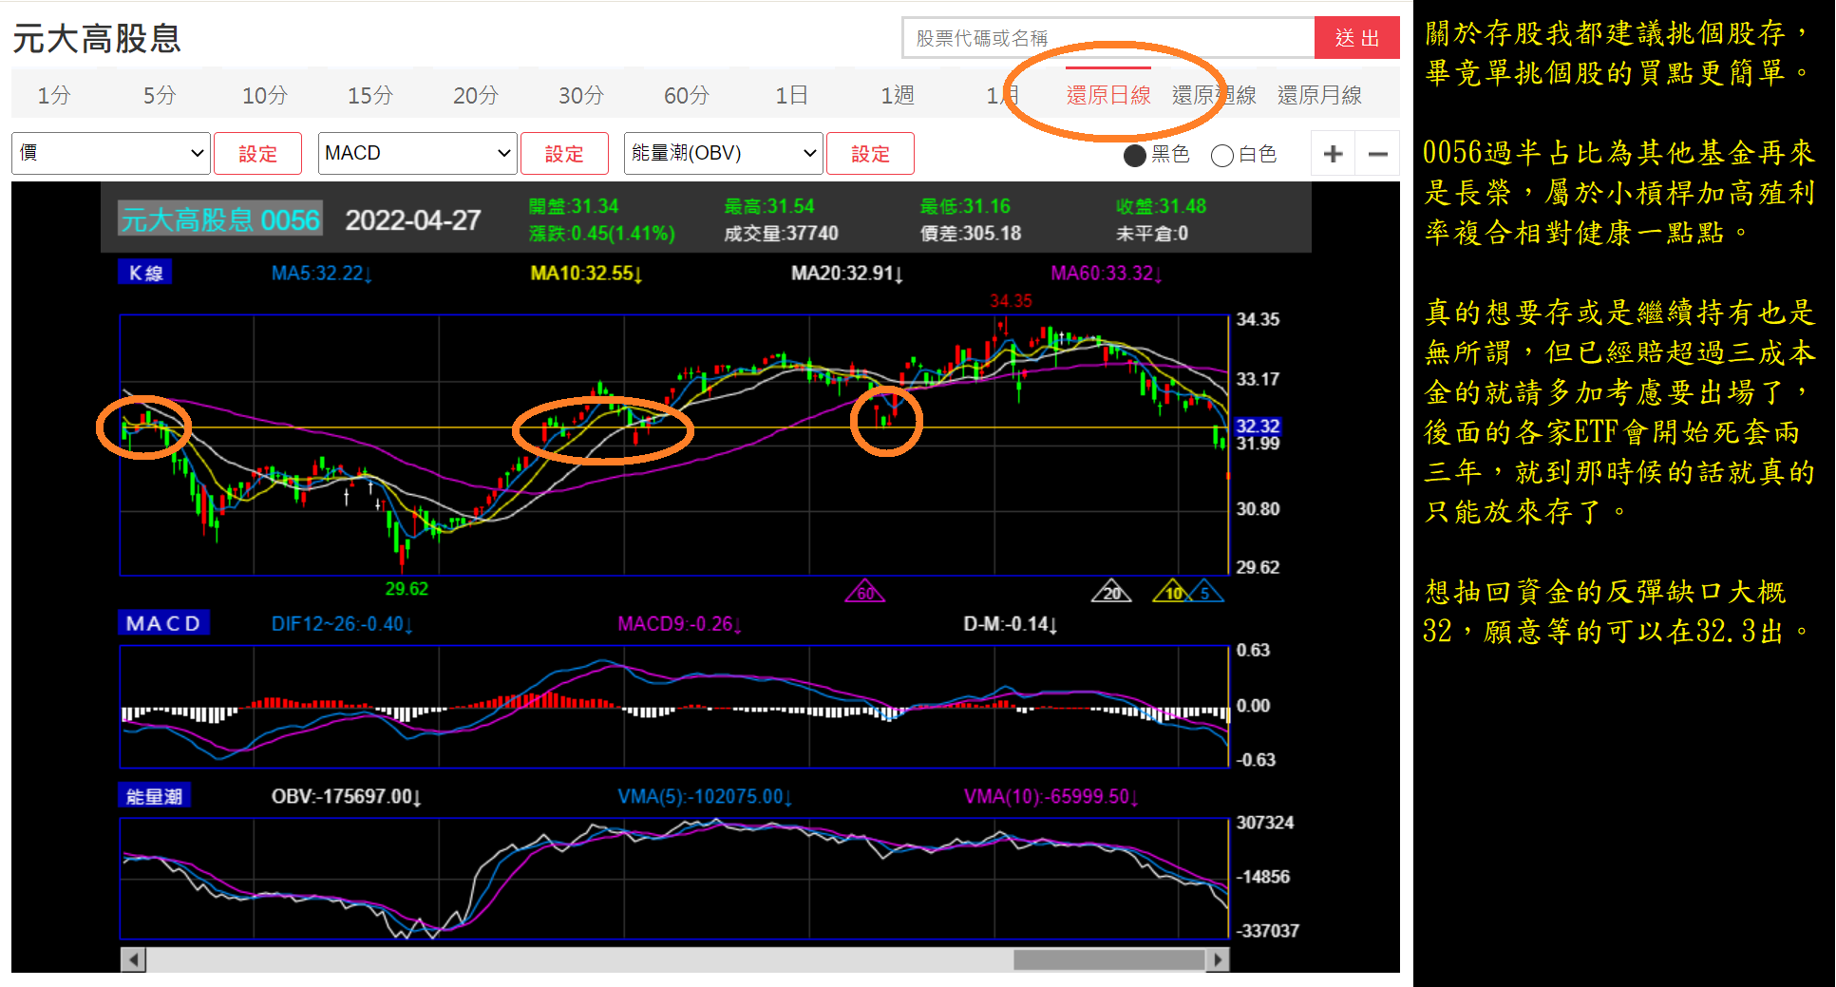Click the OBV:-175697.00 value text

tap(346, 796)
